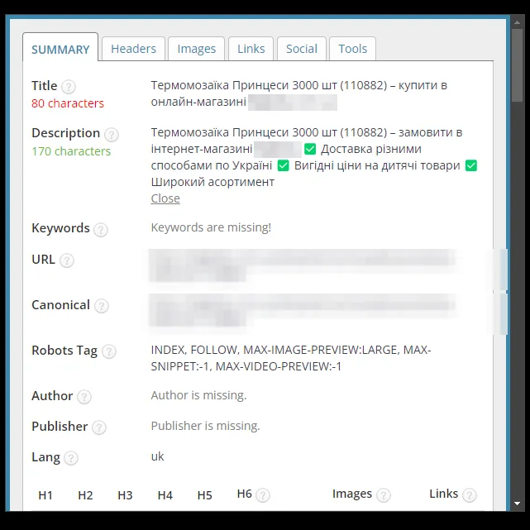
Task: Click the help icon beside Lang
Action: [x=71, y=458]
